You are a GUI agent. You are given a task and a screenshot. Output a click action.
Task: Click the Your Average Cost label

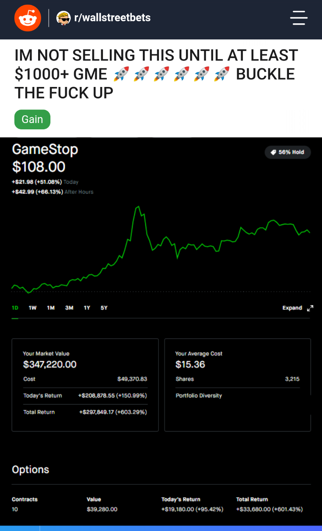point(199,354)
